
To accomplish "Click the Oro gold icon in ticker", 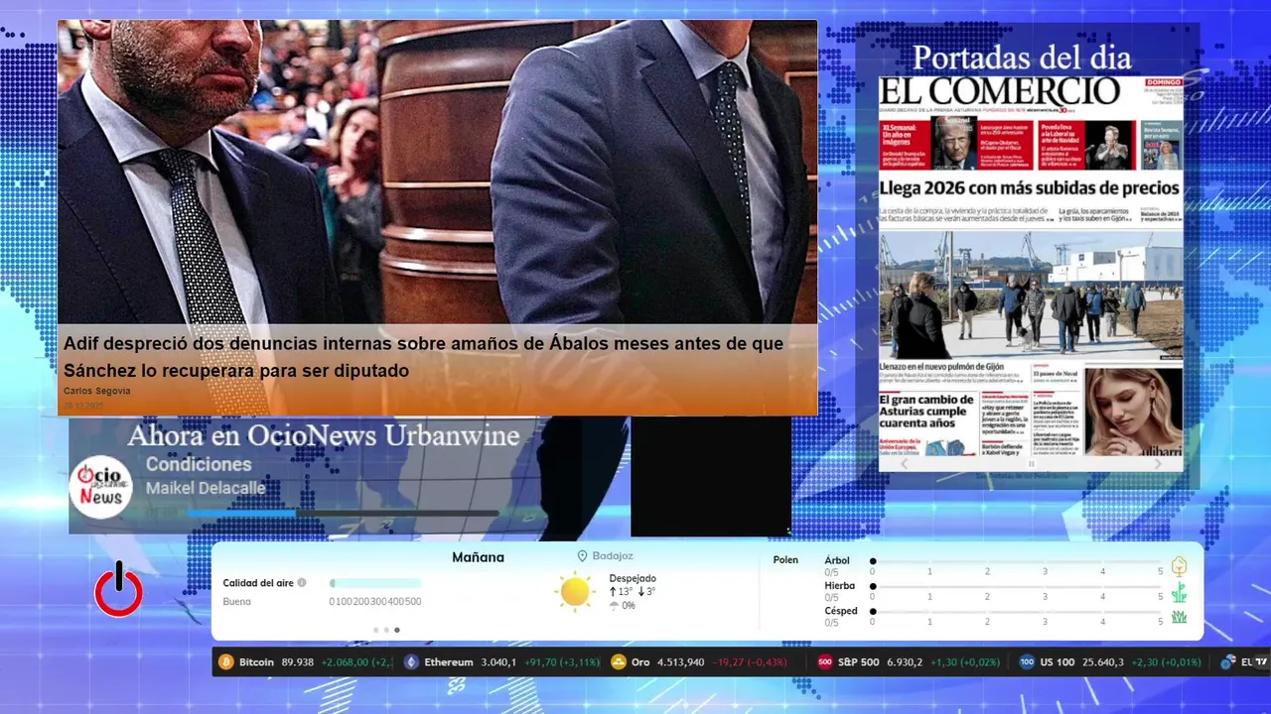I will coord(619,661).
